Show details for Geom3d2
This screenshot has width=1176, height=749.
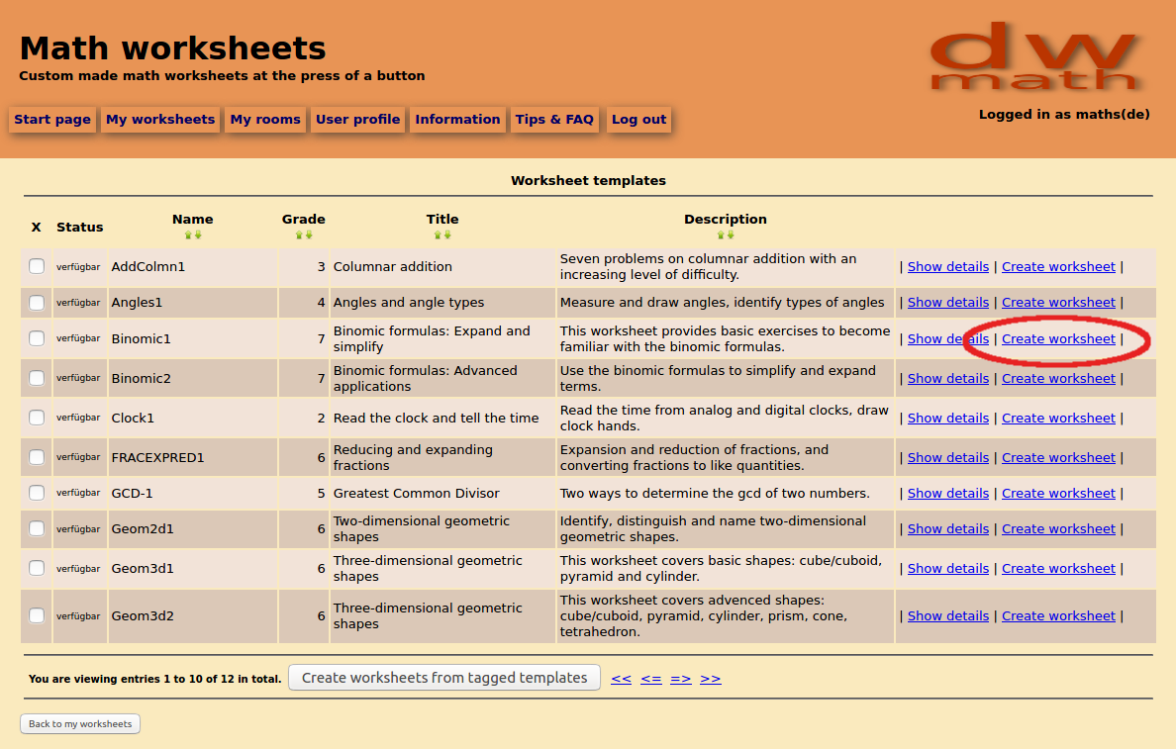point(948,615)
